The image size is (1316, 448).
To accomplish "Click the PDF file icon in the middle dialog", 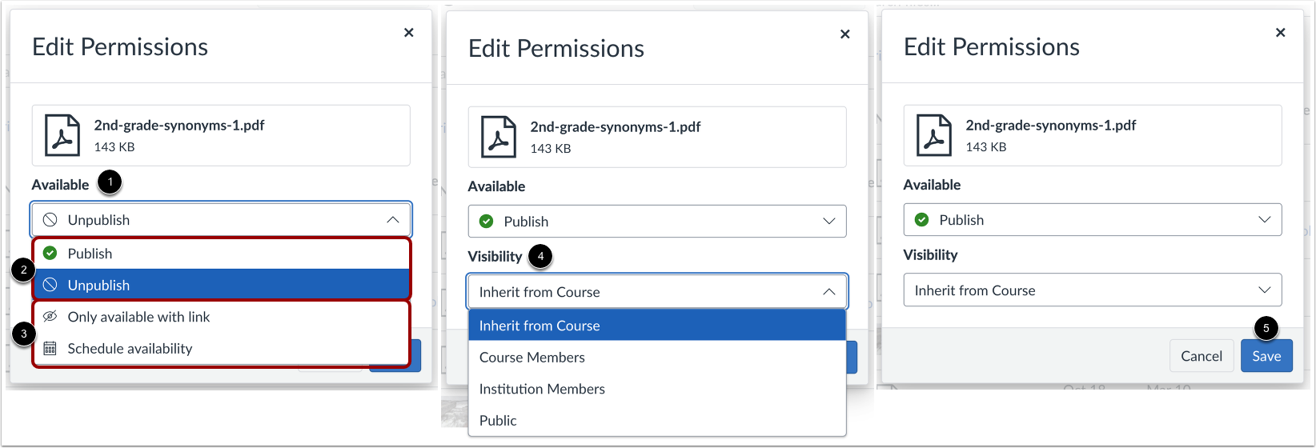I will click(498, 137).
